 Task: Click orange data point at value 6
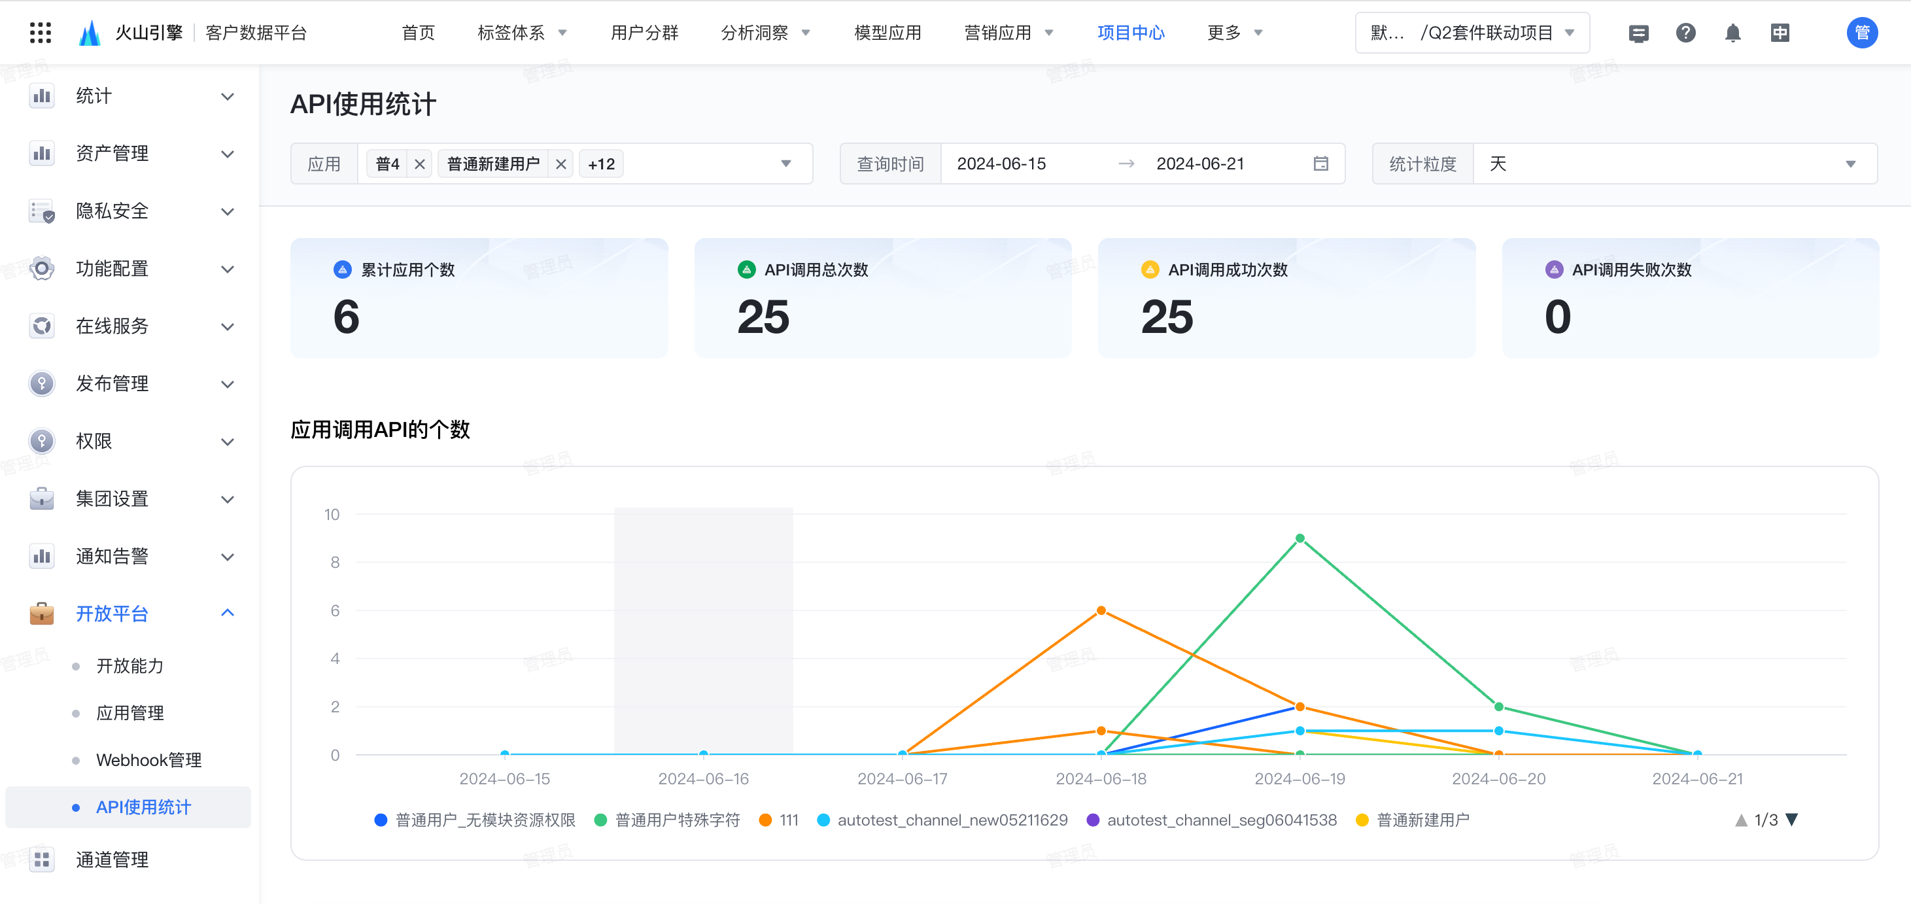click(1101, 610)
